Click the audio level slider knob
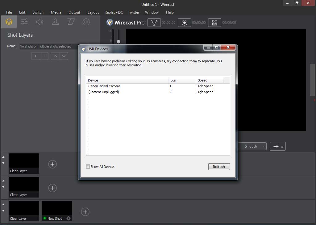This screenshot has height=225, width=316. (x=118, y=42)
